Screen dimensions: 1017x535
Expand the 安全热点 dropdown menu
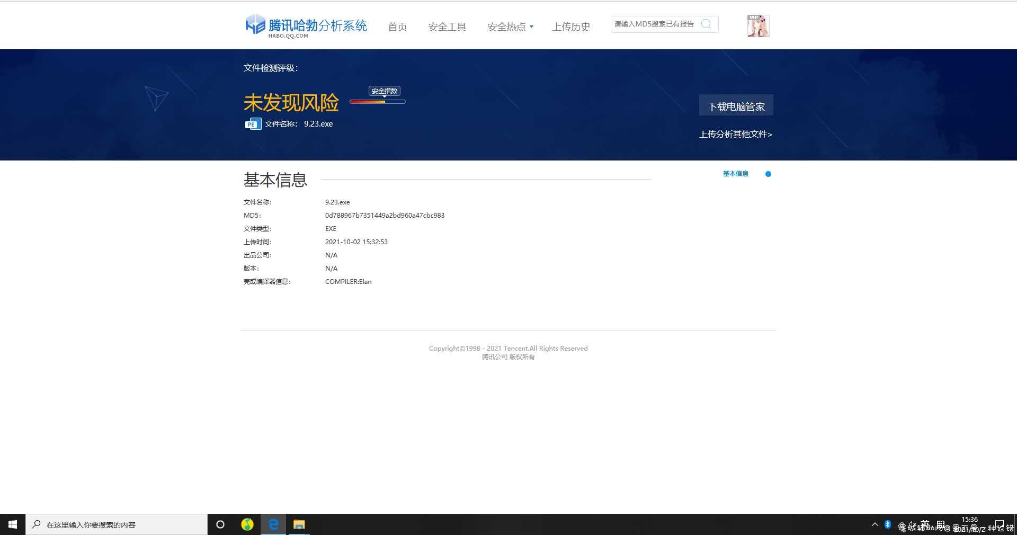(510, 26)
